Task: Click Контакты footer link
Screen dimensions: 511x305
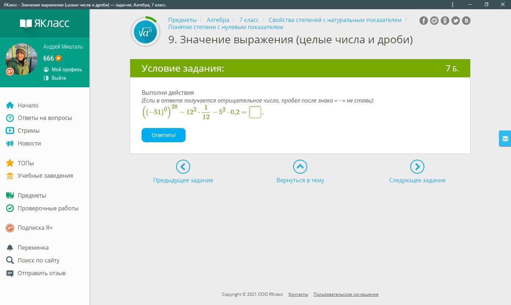Action: (298, 294)
